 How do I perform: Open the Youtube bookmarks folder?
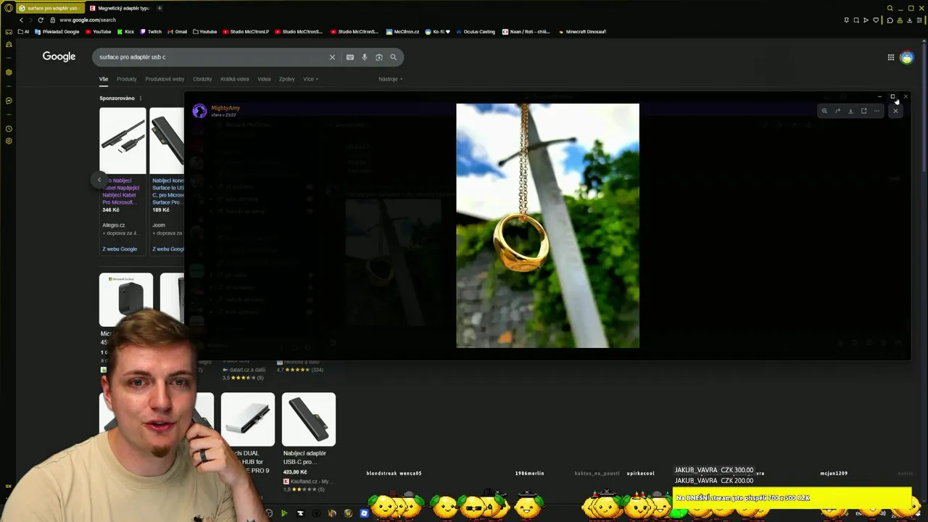(x=204, y=32)
